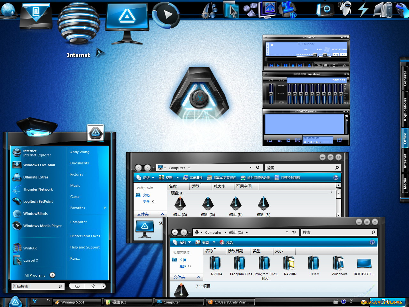This screenshot has height=307, width=409.
Task: Open disk D: in Computer window
Action: point(208,207)
